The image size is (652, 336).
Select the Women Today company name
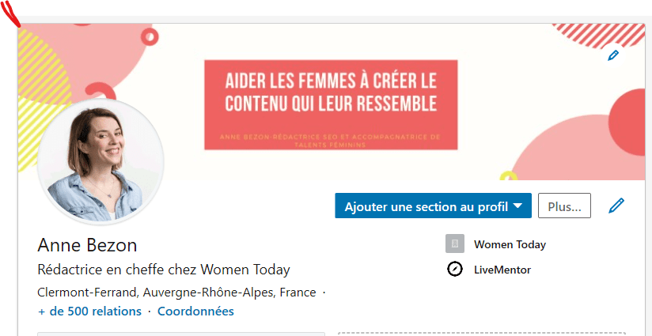510,244
